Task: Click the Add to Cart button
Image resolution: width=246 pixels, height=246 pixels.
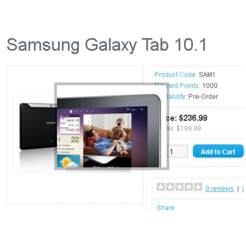Action: (218, 151)
